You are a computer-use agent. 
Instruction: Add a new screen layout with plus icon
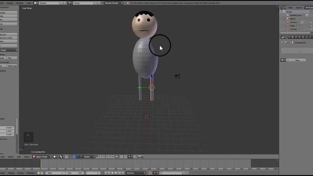(61, 3)
